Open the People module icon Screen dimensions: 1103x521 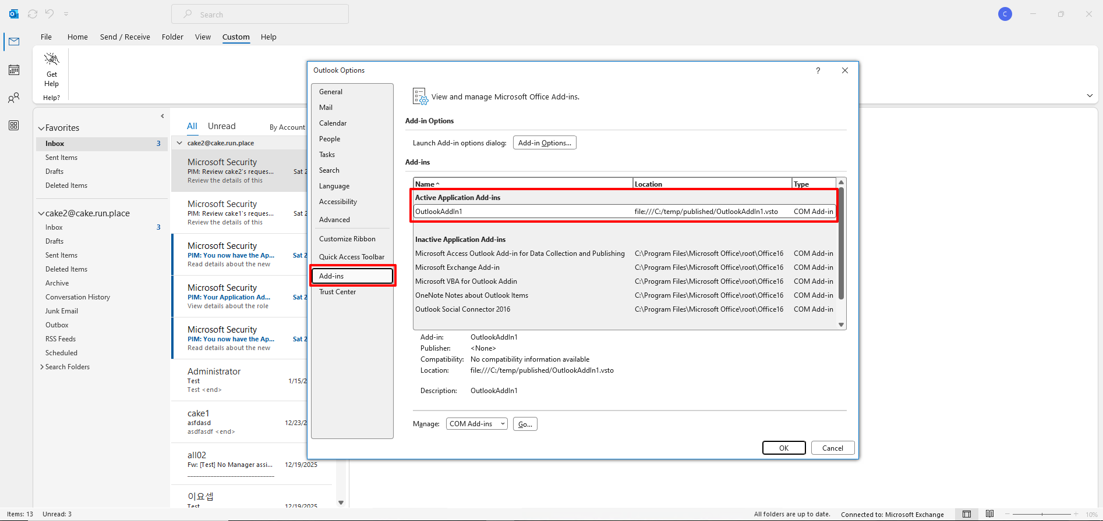[14, 98]
